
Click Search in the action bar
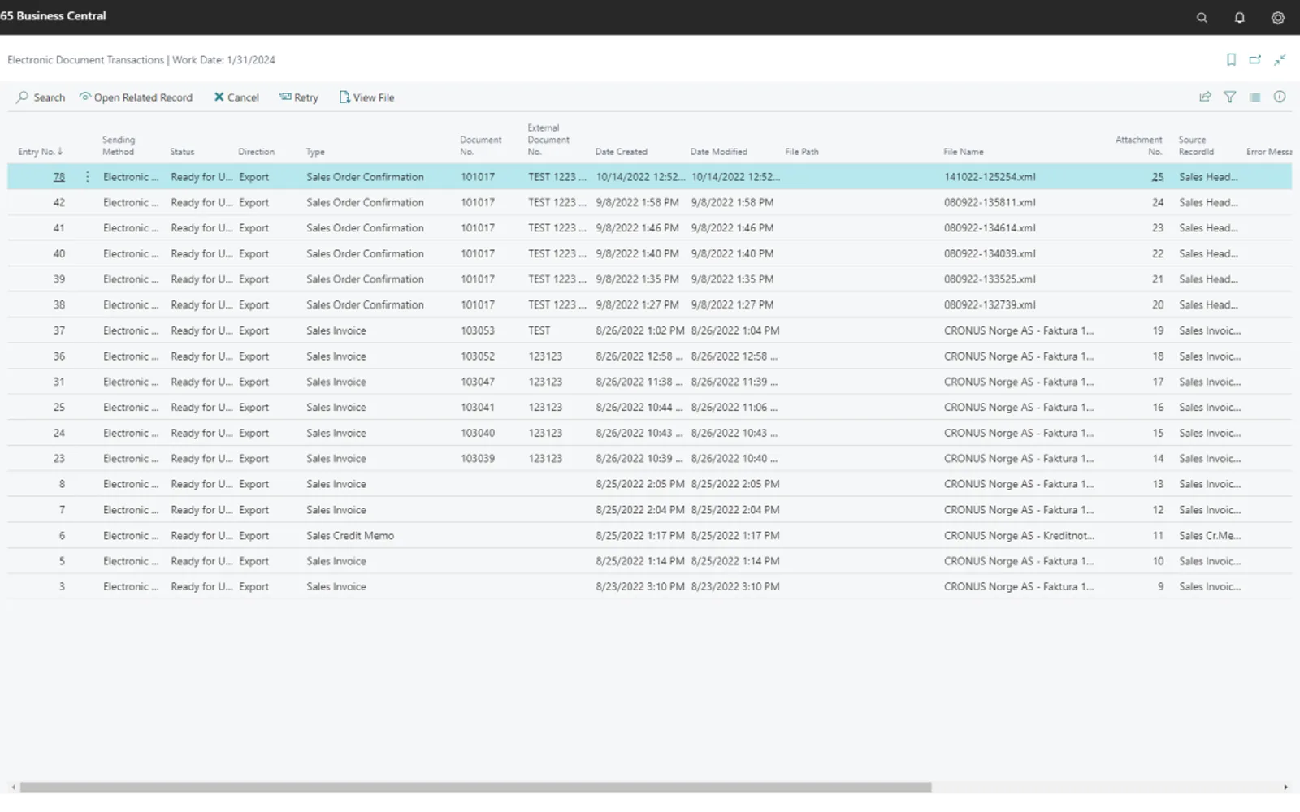(41, 97)
